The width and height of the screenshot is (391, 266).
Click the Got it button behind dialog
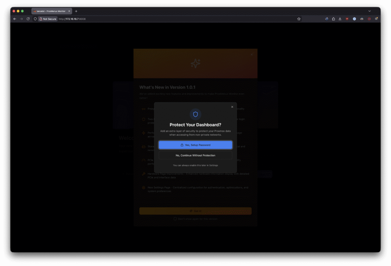coord(195,211)
